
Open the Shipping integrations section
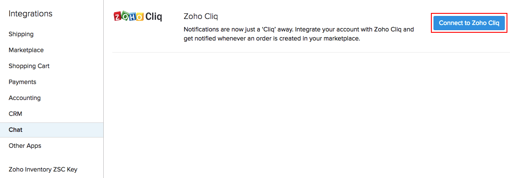pos(21,34)
